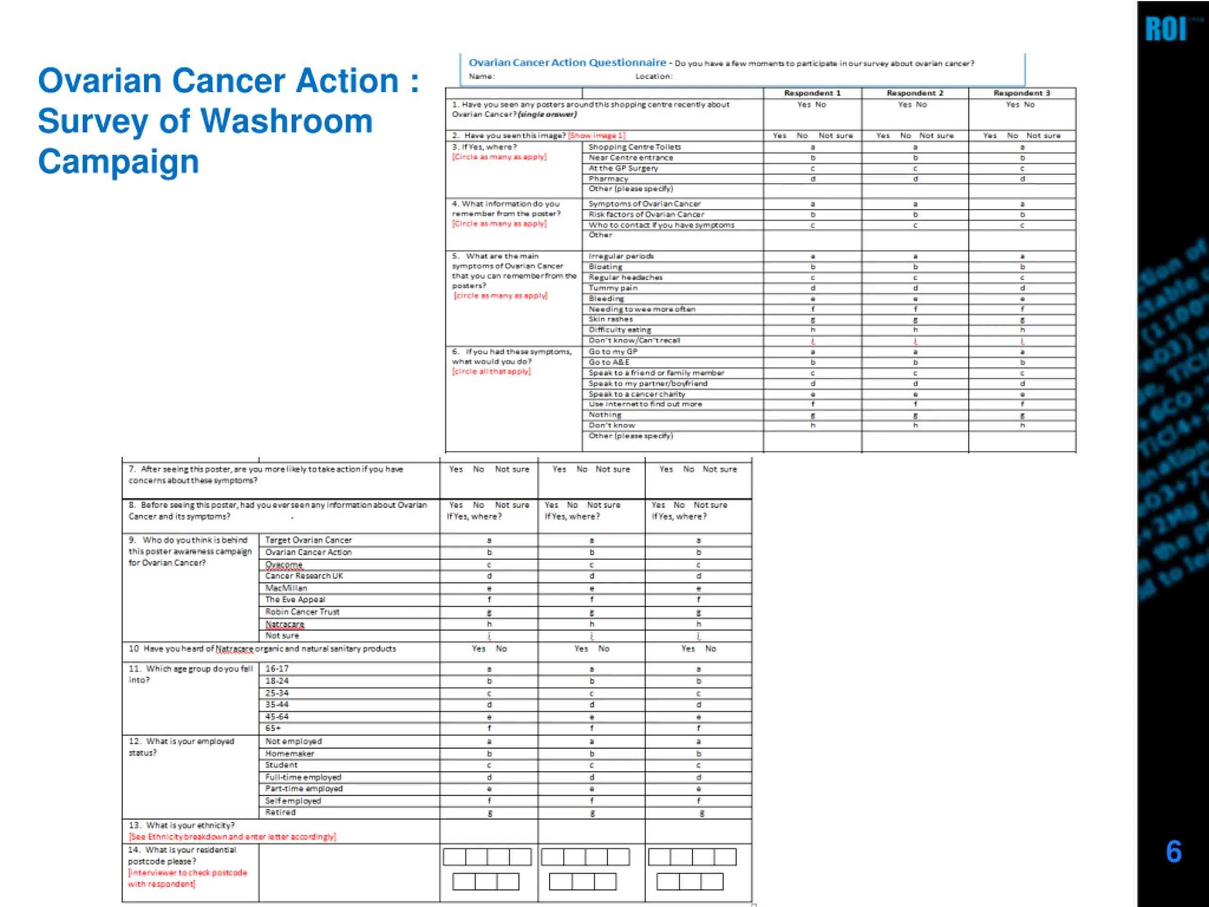Click the Name field in questionnaire header

click(482, 77)
